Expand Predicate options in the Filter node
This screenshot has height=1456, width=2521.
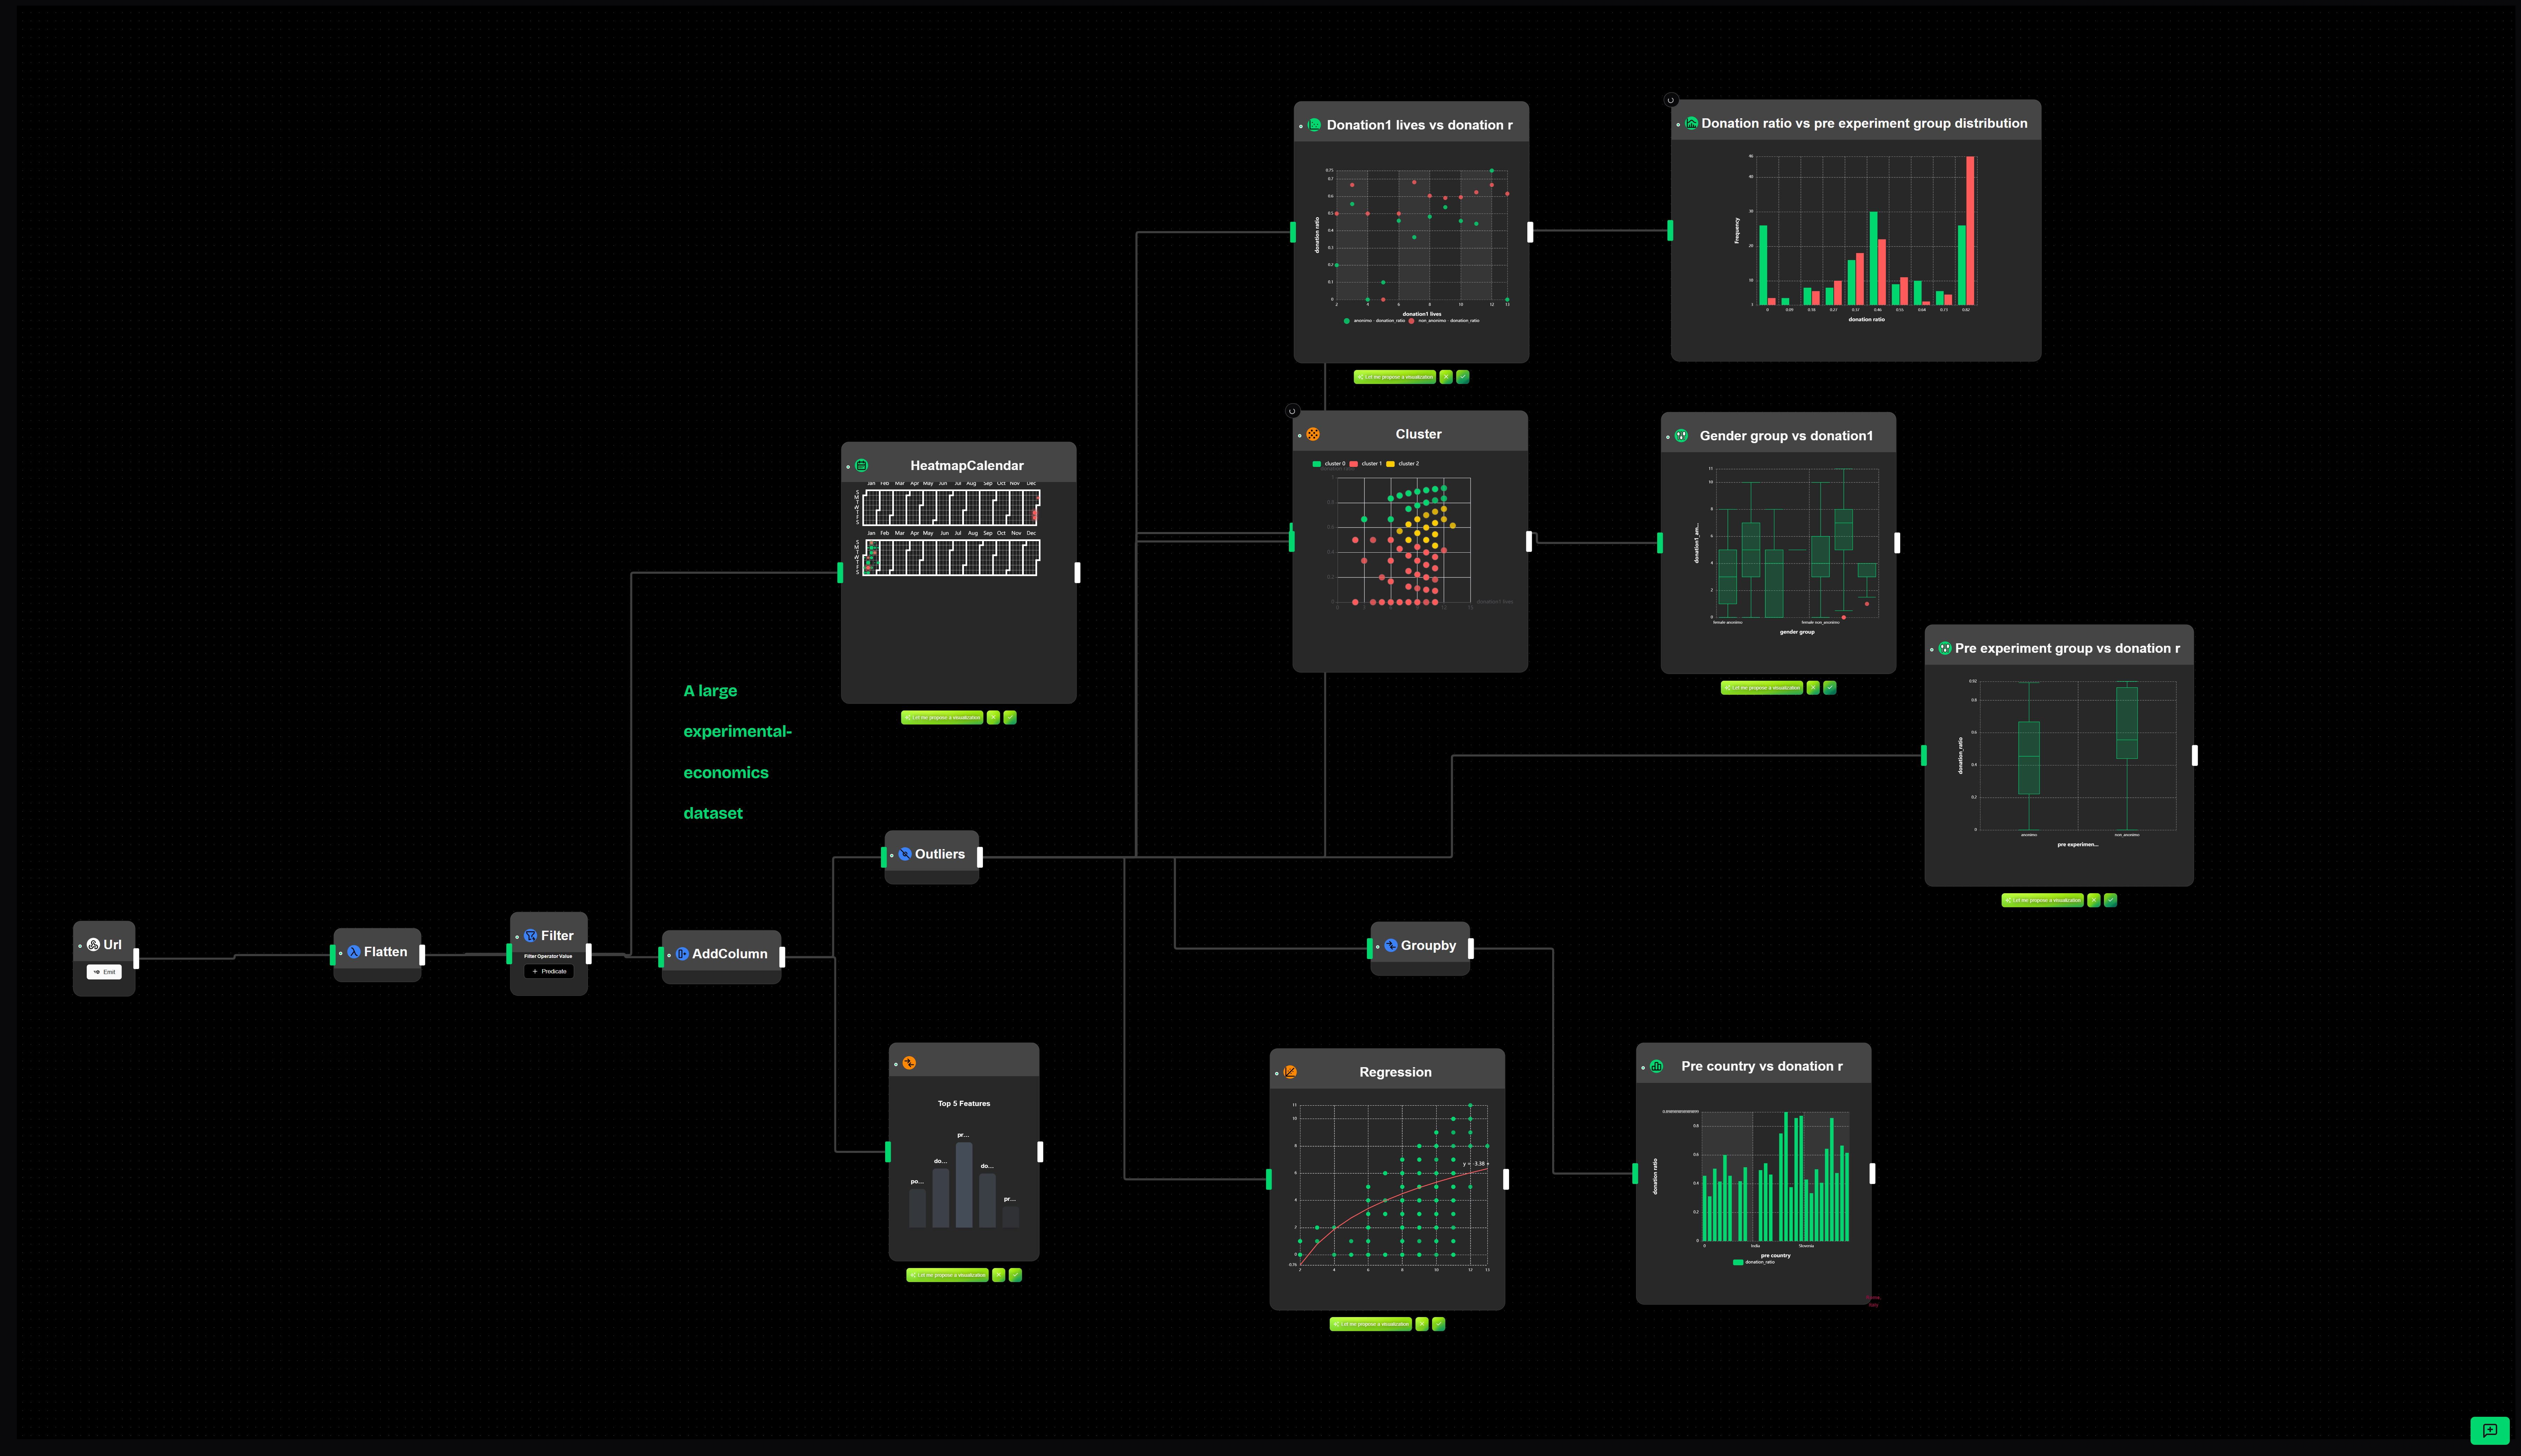(549, 971)
